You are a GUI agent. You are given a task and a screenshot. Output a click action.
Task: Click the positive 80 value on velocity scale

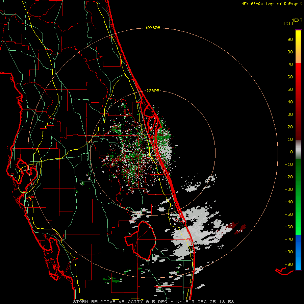point(290,52)
